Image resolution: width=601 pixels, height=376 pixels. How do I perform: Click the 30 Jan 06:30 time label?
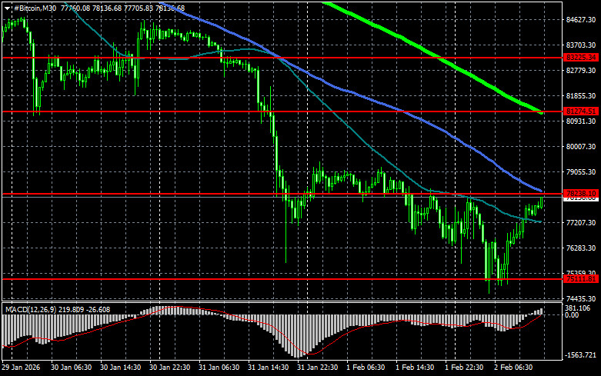(x=71, y=368)
